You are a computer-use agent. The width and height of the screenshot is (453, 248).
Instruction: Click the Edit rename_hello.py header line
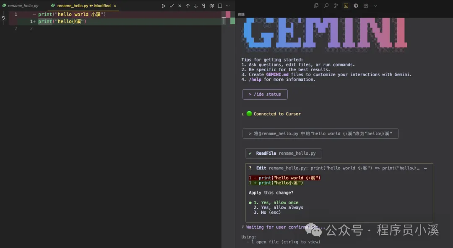point(338,168)
